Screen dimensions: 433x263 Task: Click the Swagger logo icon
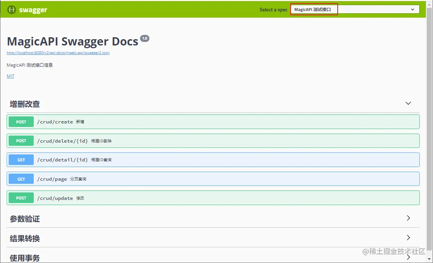click(12, 10)
